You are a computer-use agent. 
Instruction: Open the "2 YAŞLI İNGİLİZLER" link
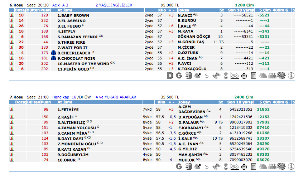[x=114, y=5]
